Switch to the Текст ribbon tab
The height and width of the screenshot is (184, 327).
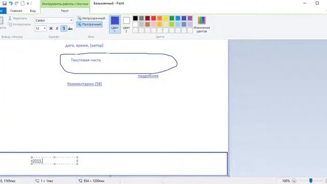(65, 11)
